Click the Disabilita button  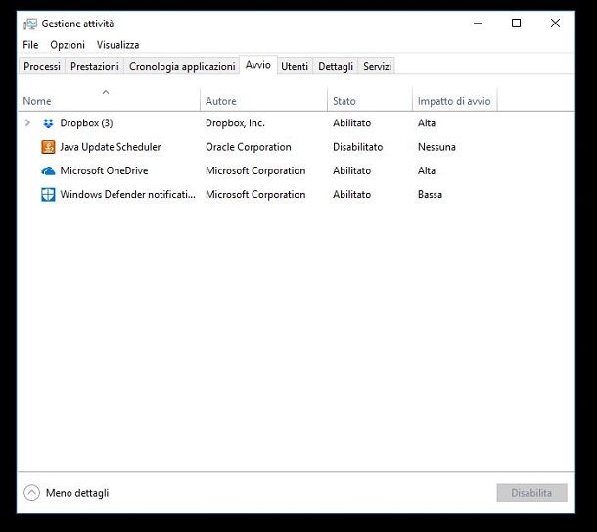pos(531,493)
